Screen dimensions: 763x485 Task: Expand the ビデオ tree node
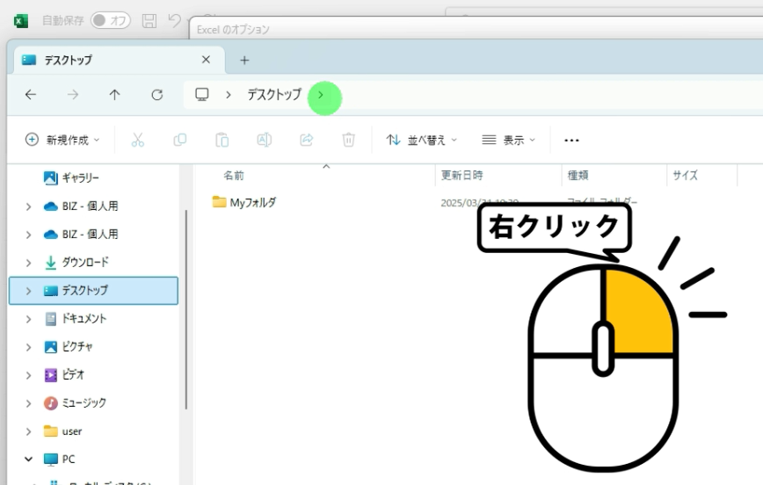[x=28, y=375]
